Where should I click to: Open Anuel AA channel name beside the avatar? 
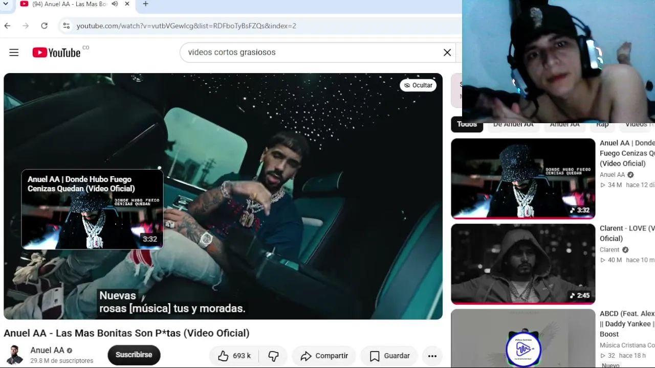[47, 350]
